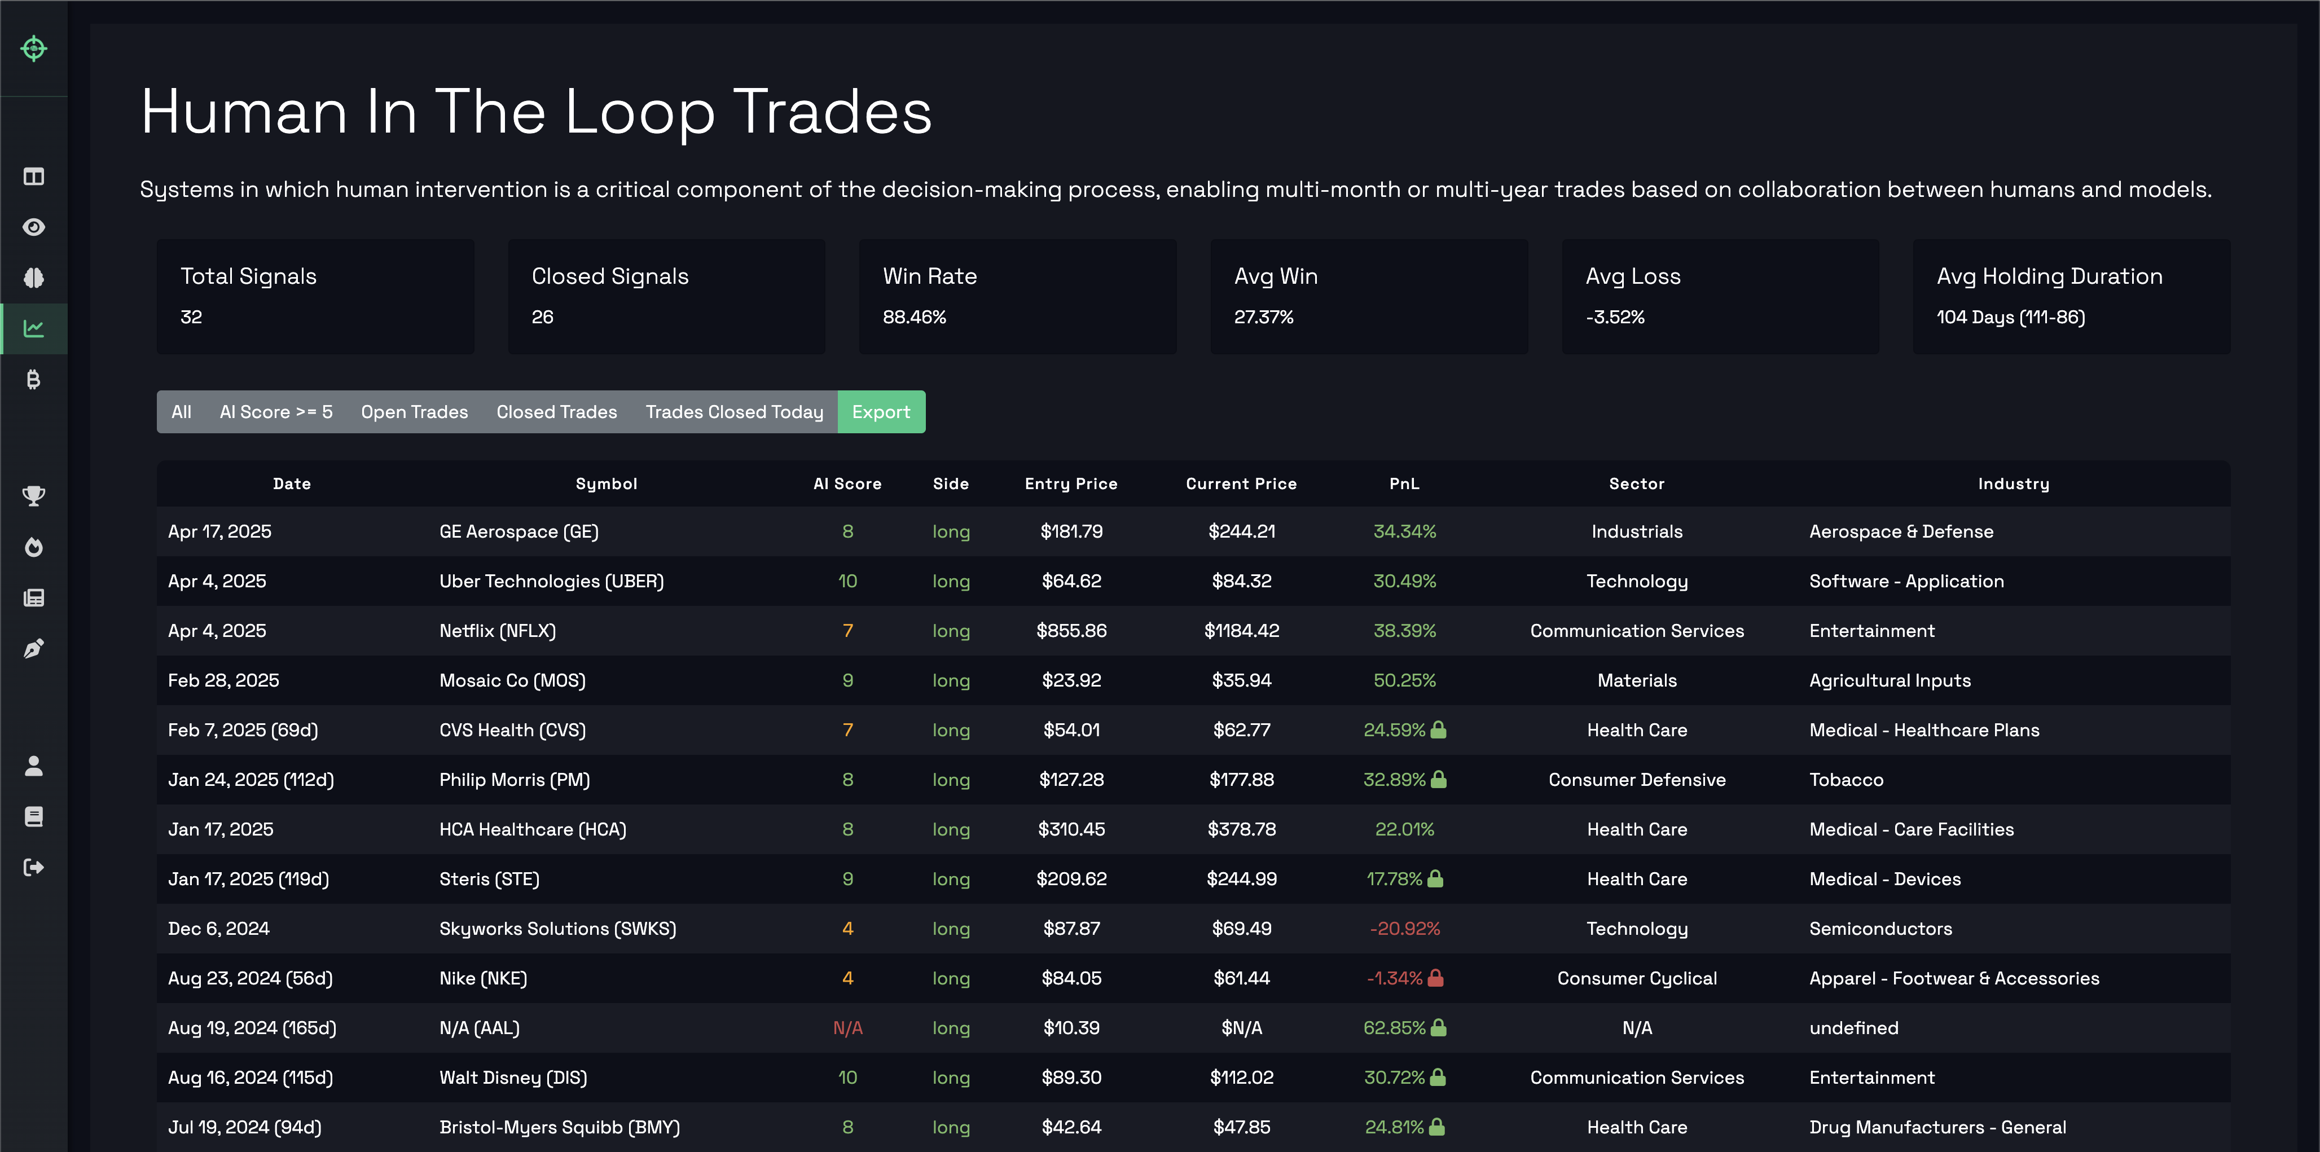Sort by the AI Score column header
The width and height of the screenshot is (2320, 1152).
[x=846, y=483]
